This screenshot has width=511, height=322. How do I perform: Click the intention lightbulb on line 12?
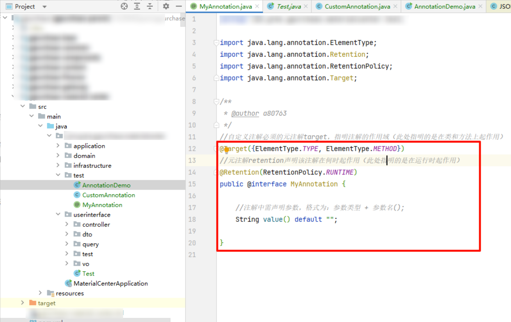coord(227,151)
